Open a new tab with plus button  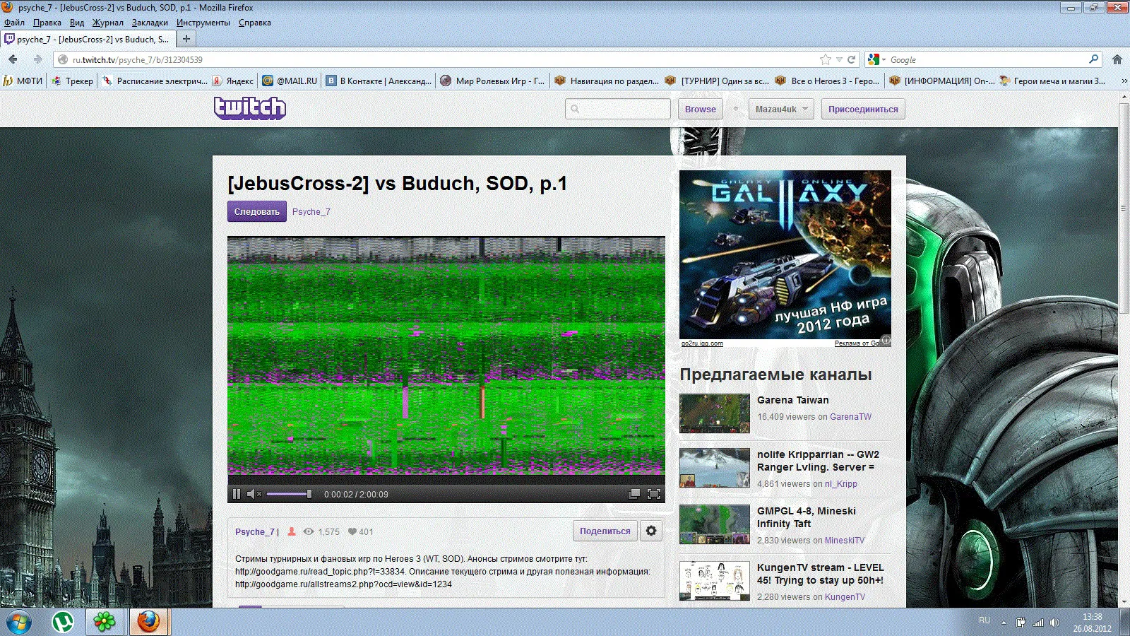186,39
